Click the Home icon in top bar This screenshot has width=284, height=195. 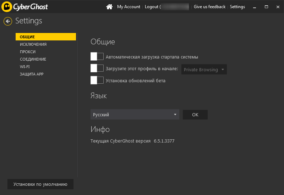(109, 7)
